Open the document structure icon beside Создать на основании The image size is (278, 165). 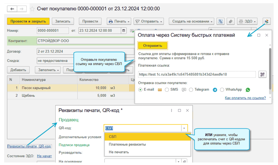[221, 21]
